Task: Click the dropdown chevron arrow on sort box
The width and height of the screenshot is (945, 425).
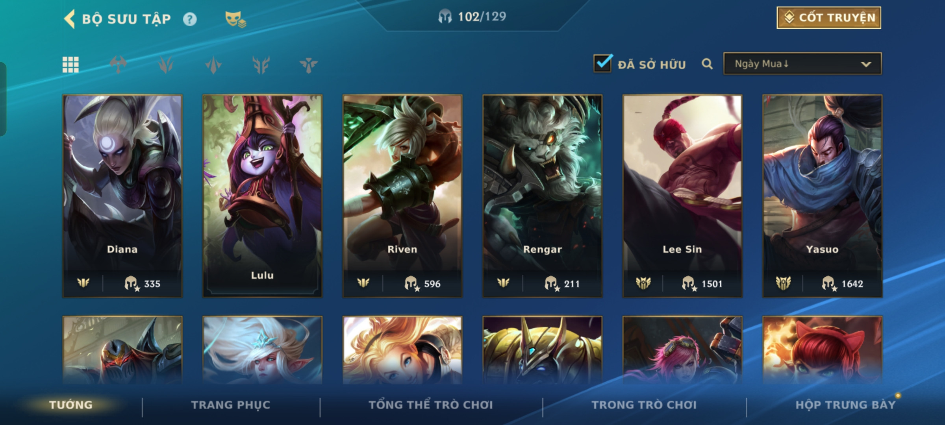Action: (866, 64)
